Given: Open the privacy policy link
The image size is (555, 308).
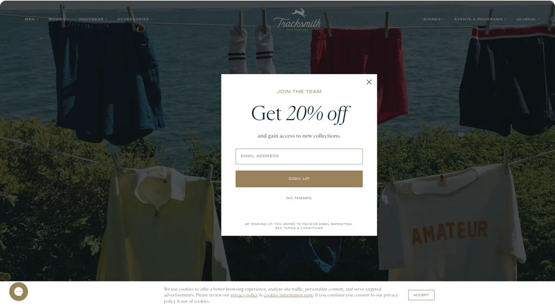Looking at the screenshot, I should click(x=244, y=295).
